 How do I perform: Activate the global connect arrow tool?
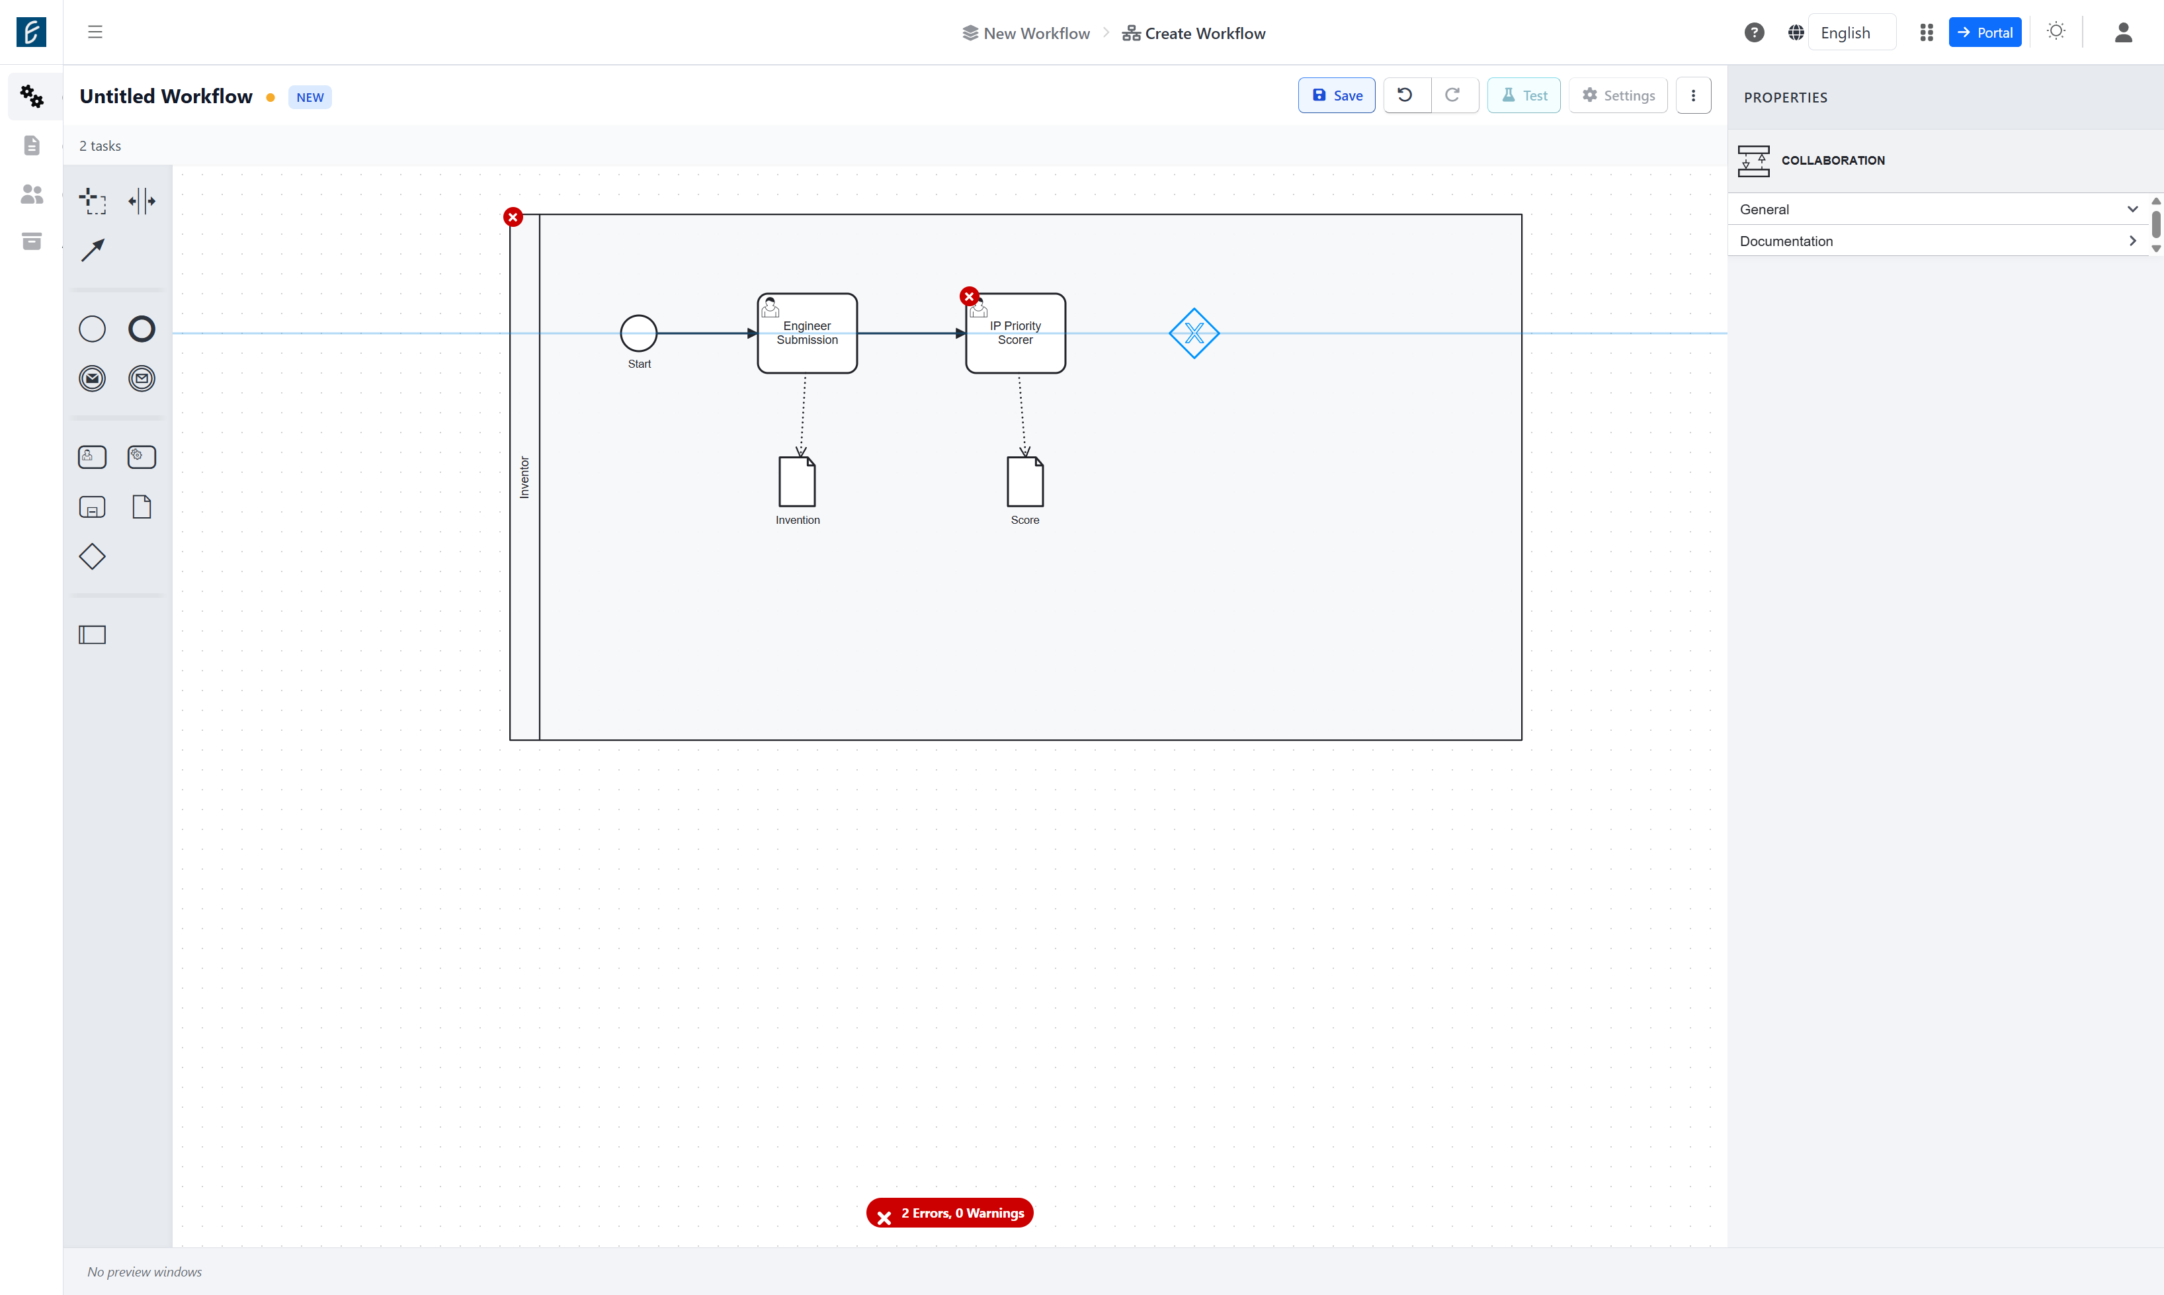point(93,251)
